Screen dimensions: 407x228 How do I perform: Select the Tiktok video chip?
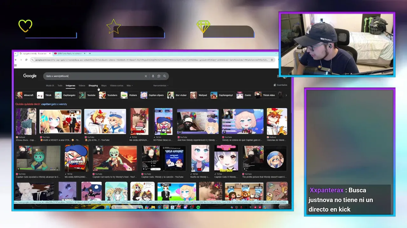point(265,95)
